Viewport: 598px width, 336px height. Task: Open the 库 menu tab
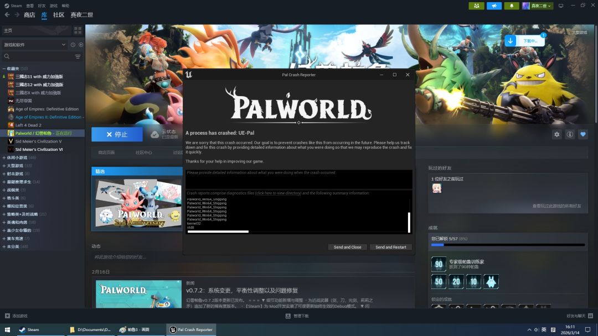pos(44,15)
